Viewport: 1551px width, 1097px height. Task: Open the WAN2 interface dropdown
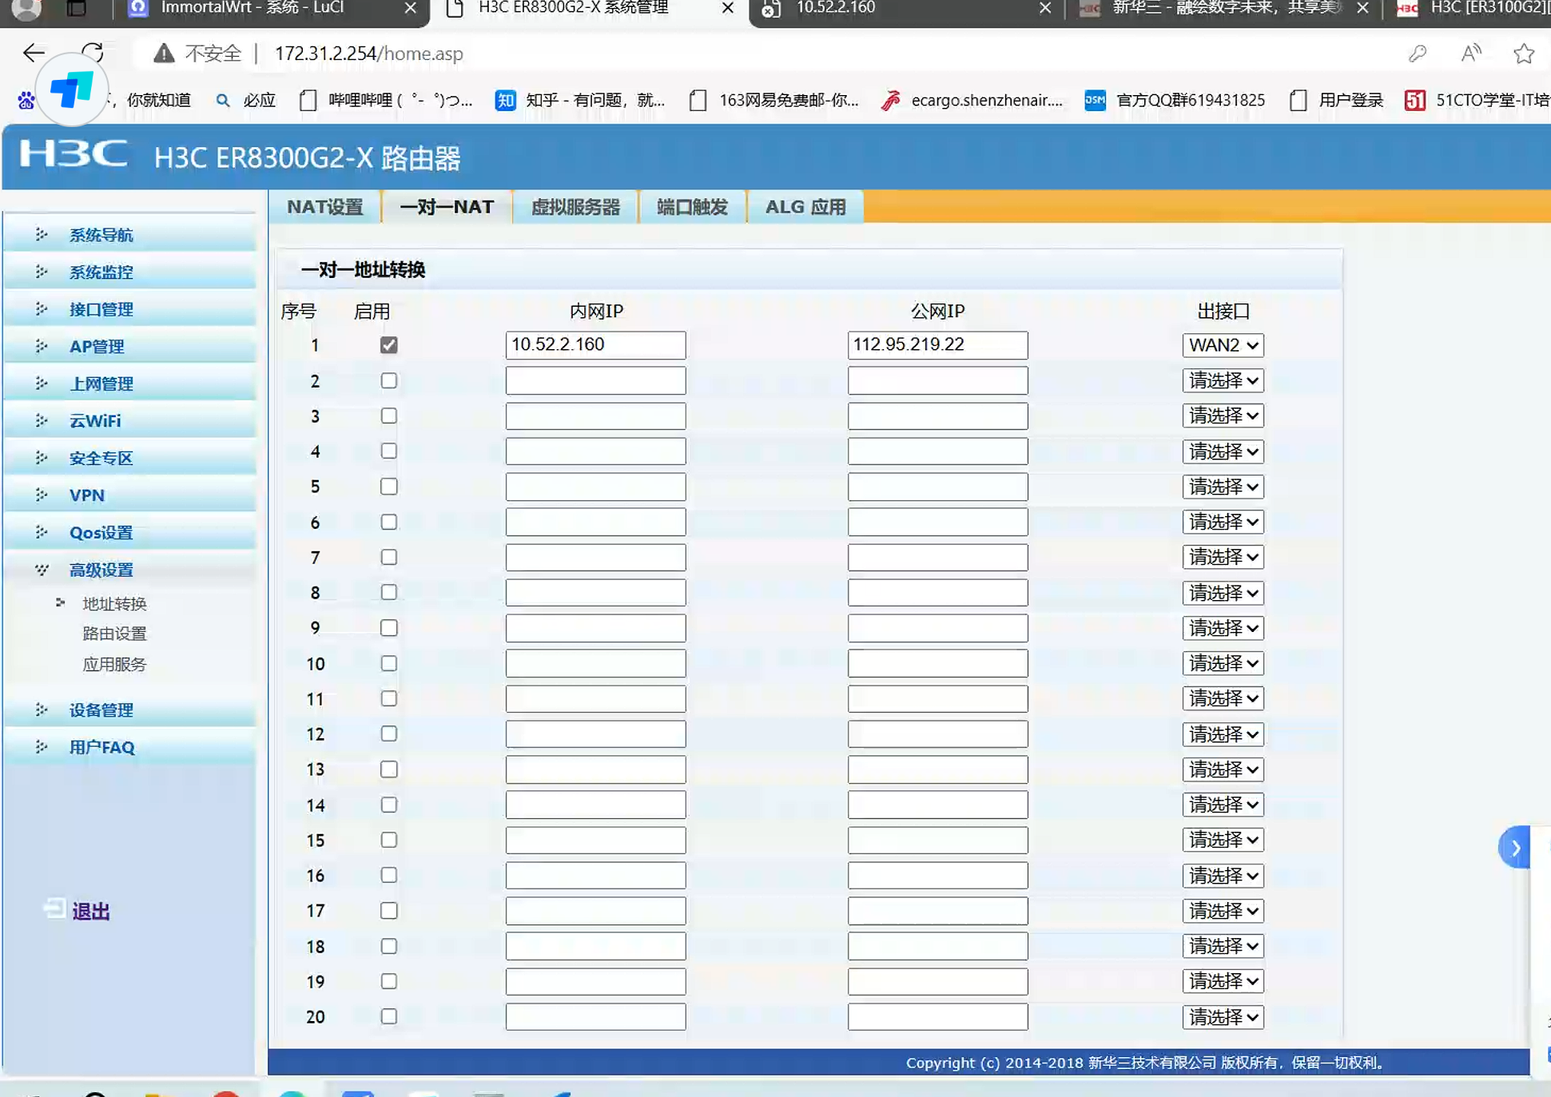pos(1223,345)
